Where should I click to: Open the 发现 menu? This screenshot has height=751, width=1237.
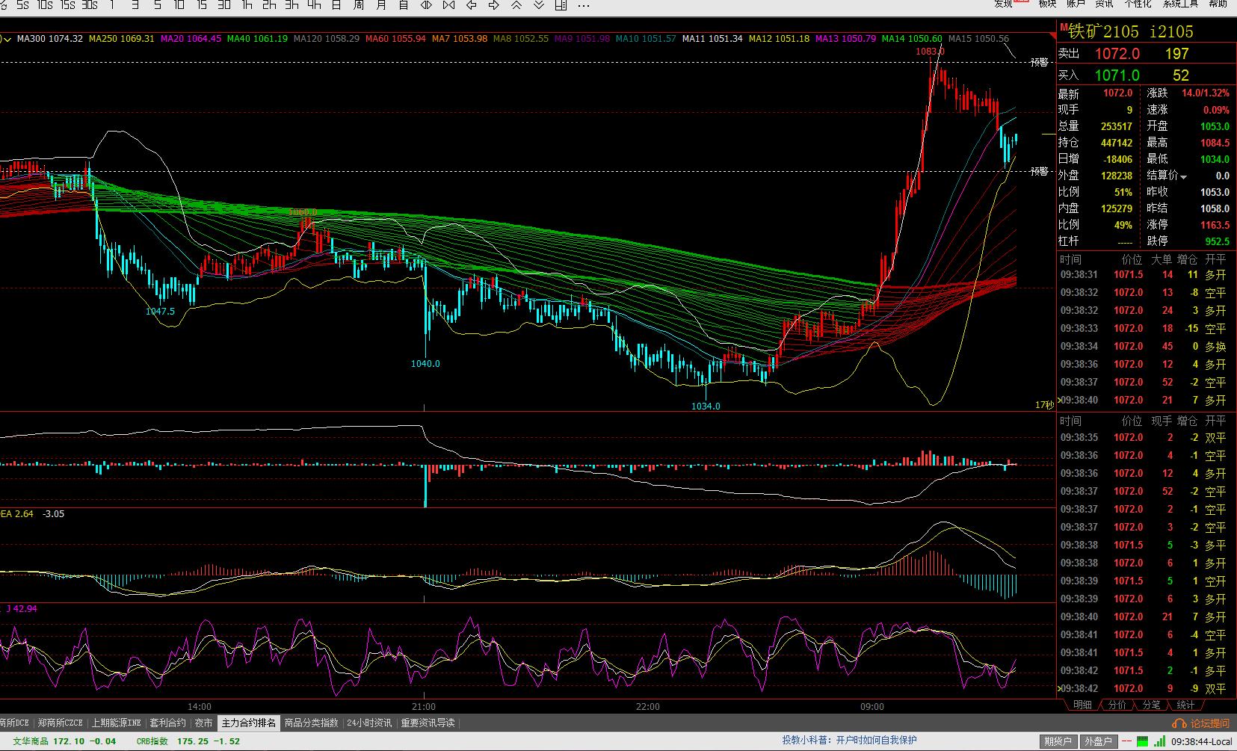tap(1003, 4)
